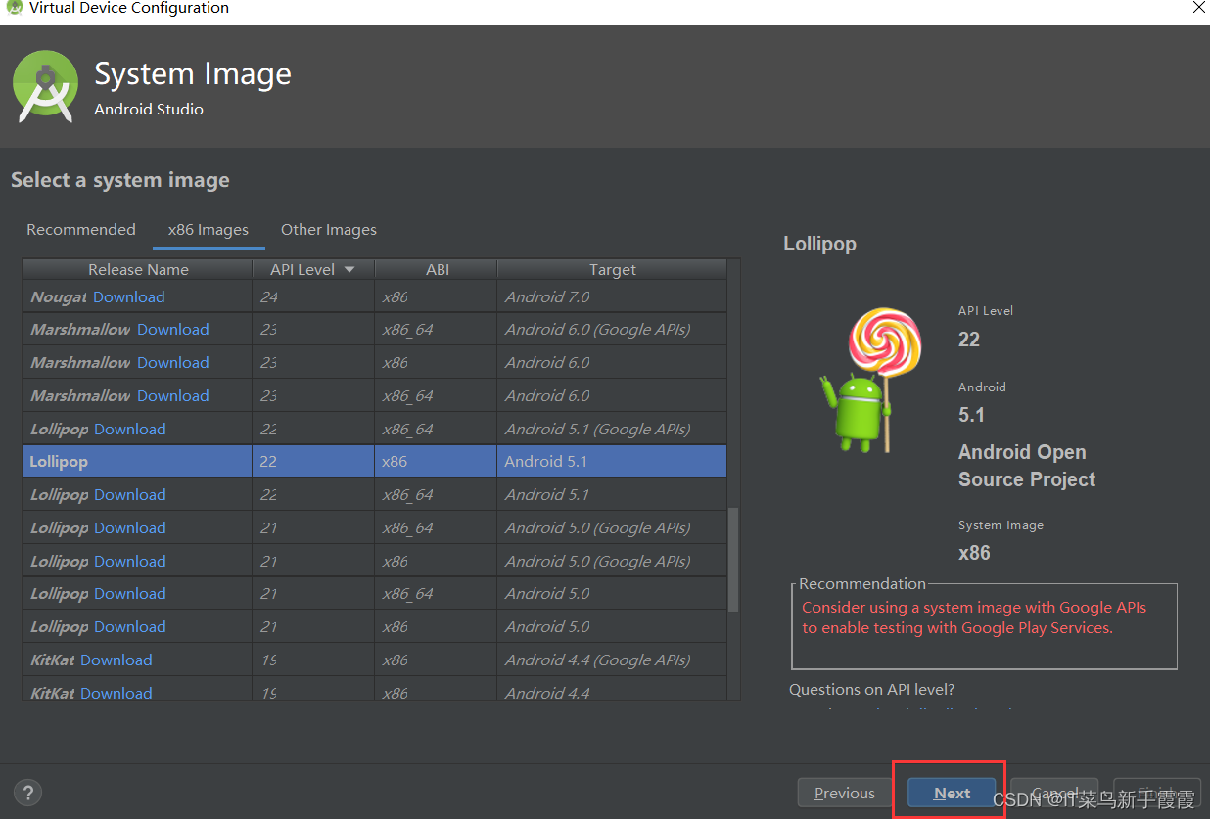Download KitKat Android 4.4 Google APIs image
Viewport: 1210px width, 819px height.
click(116, 660)
